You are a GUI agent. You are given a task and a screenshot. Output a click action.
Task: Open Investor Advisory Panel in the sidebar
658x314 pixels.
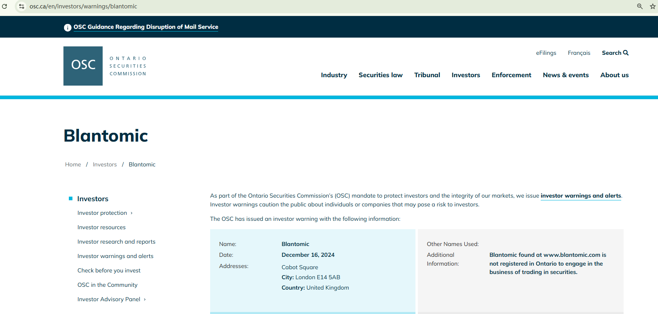[109, 300]
